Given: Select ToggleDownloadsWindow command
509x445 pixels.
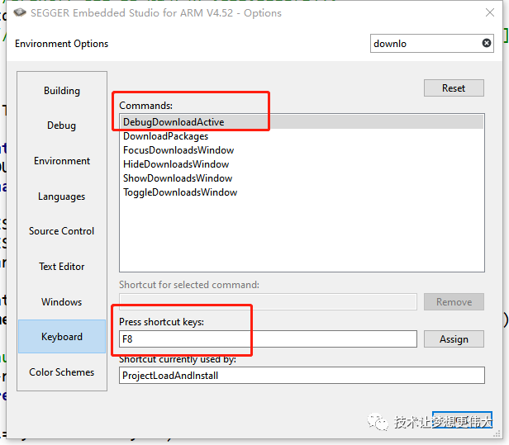Looking at the screenshot, I should (x=302, y=192).
